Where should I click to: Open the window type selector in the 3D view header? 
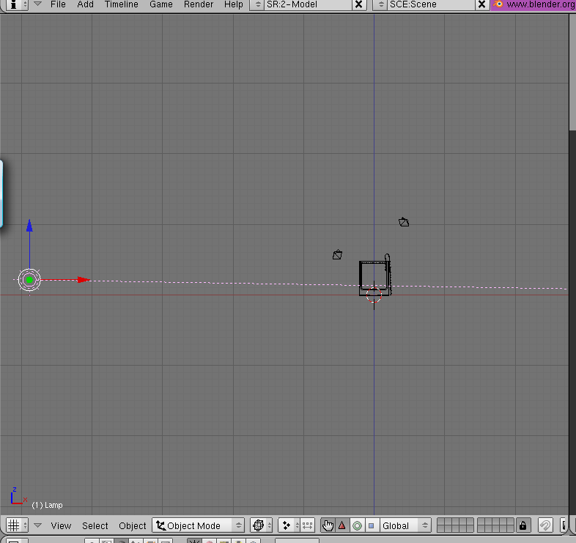(16, 525)
